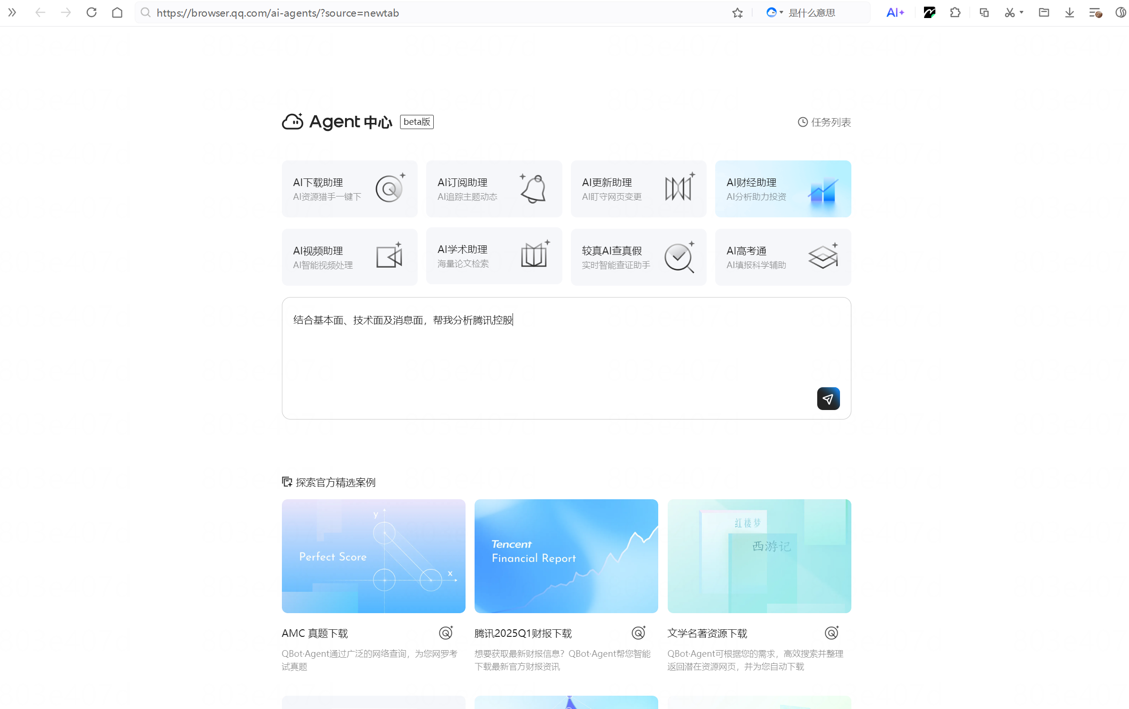Viewport: 1129px width, 709px height.
Task: Send the prompt with the paper-plane button
Action: [x=828, y=399]
